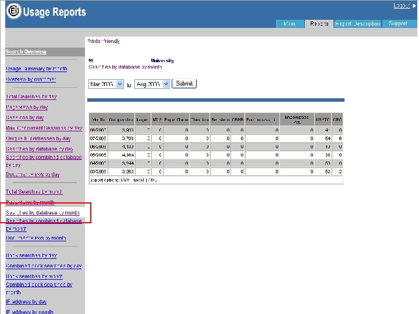
Task: Click the Inspec column header
Action: (143, 120)
